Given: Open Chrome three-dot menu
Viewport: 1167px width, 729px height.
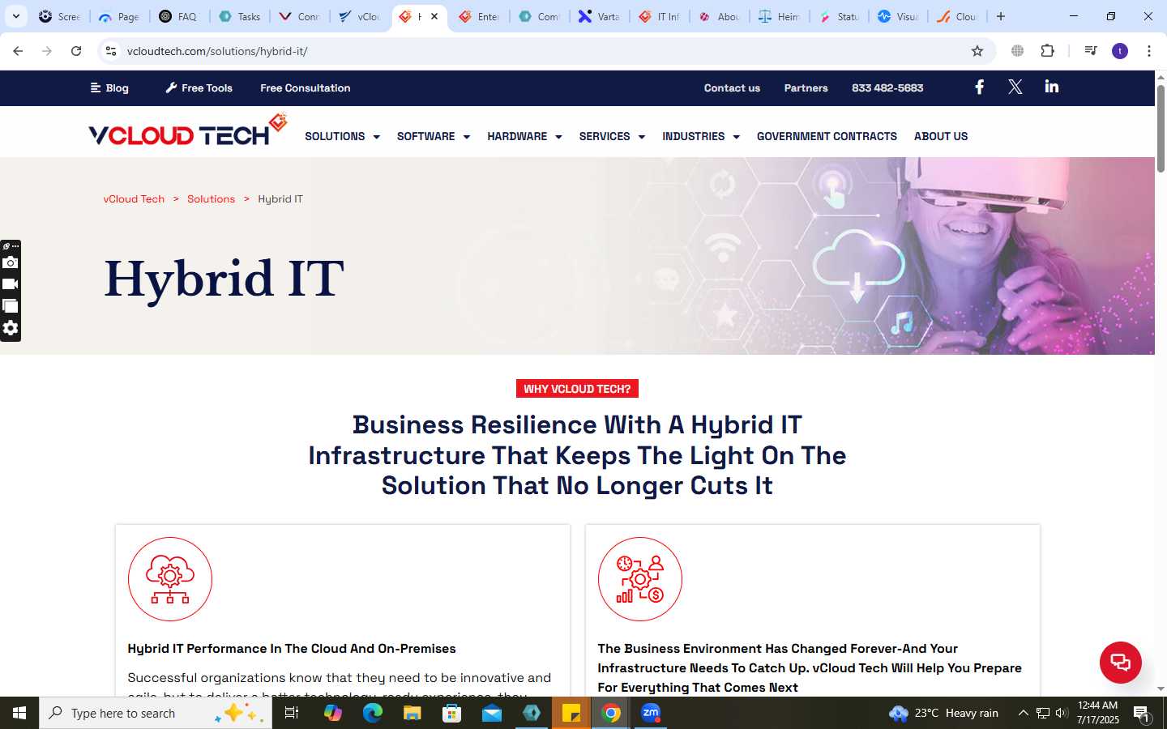Looking at the screenshot, I should pyautogui.click(x=1149, y=51).
